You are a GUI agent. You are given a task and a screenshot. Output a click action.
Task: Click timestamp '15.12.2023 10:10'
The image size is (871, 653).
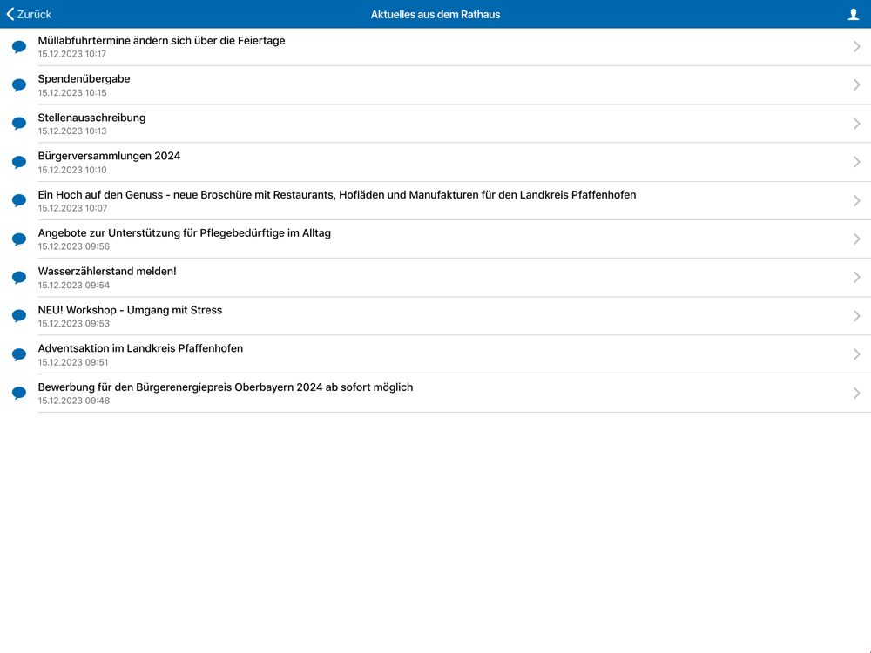click(x=72, y=170)
